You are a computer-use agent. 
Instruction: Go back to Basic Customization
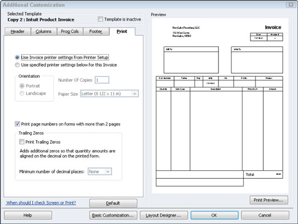tap(113, 215)
